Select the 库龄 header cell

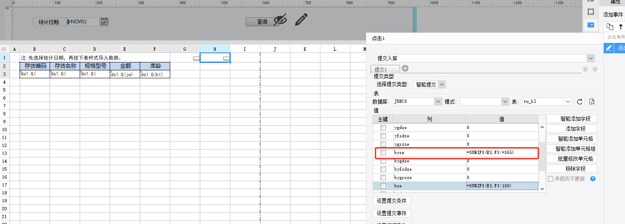pos(155,66)
